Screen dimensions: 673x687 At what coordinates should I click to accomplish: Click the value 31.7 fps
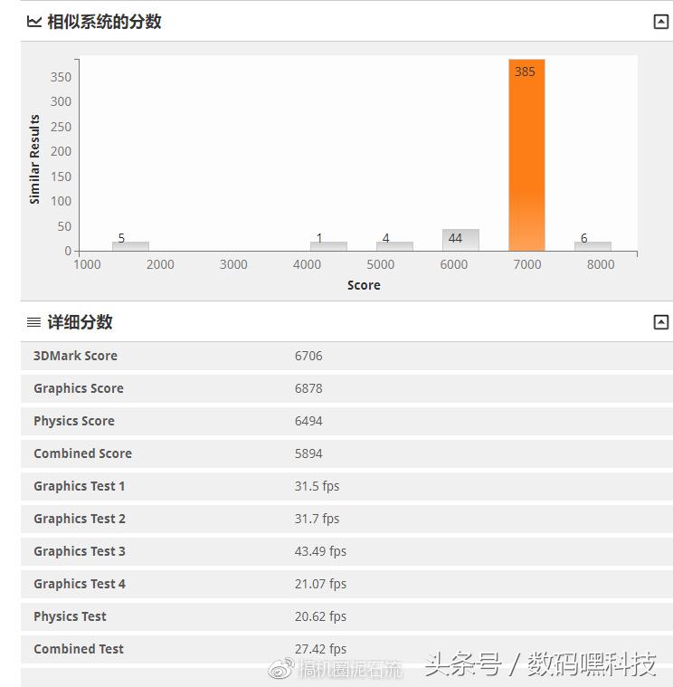(x=317, y=519)
